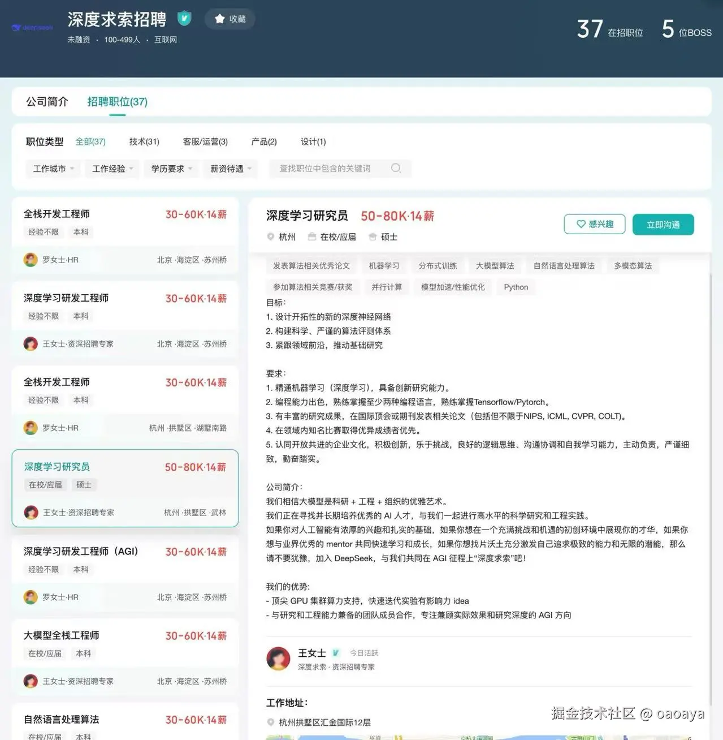The width and height of the screenshot is (723, 740).
Task: Click the verified shield badge beside company name
Action: [x=184, y=19]
